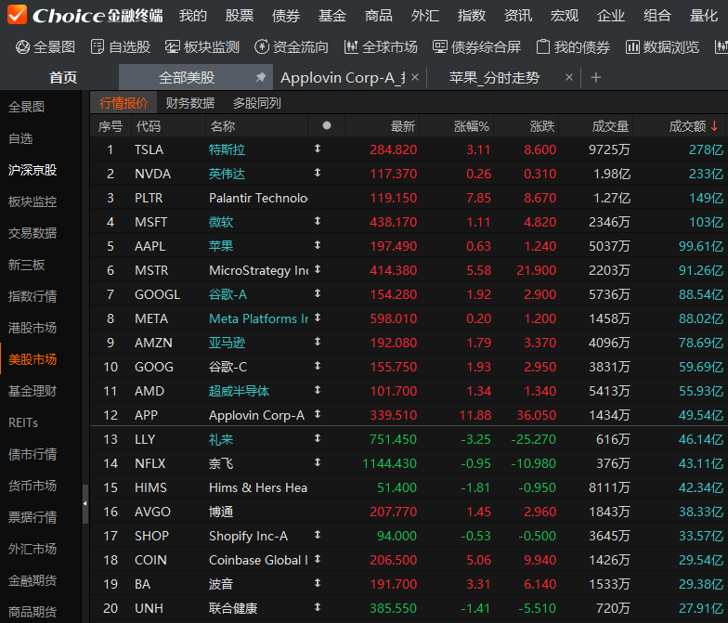Open the Meta Platforms name link
This screenshot has width=728, height=623.
coord(258,318)
